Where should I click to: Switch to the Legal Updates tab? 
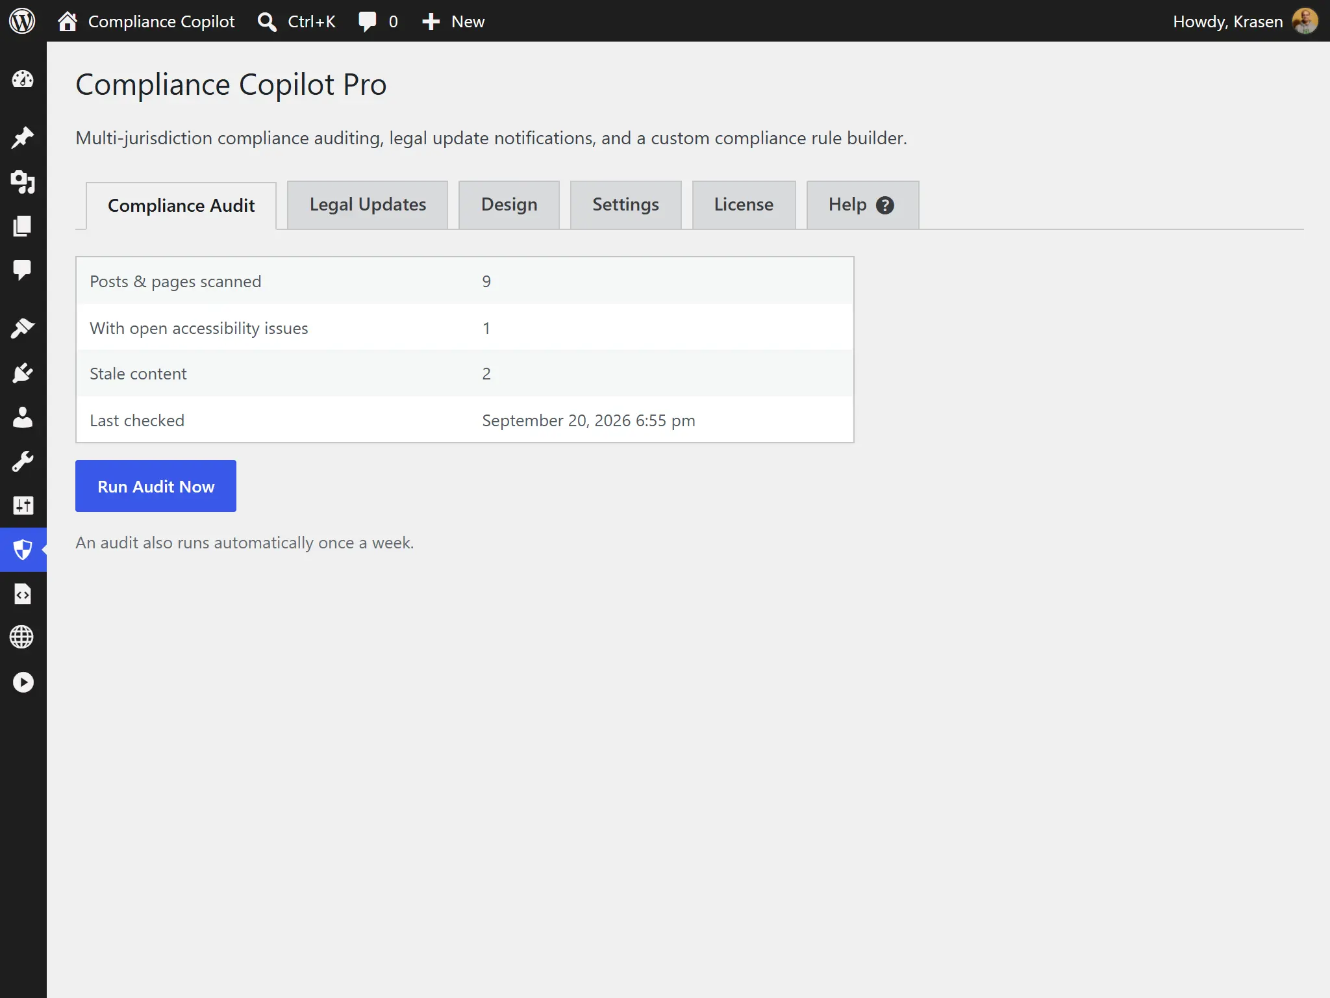coord(368,205)
